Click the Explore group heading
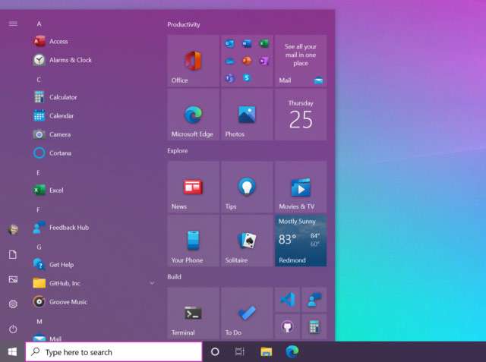The image size is (486, 362). pyautogui.click(x=178, y=151)
